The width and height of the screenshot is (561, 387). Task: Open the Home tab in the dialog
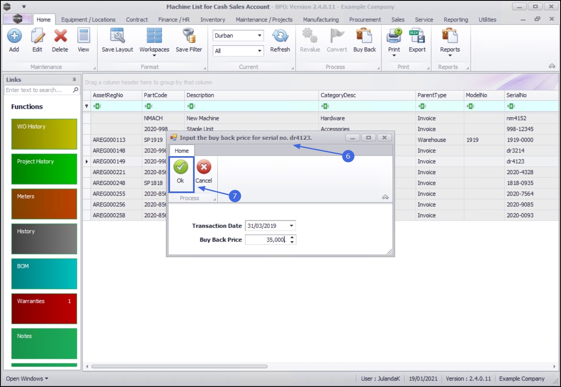tap(182, 151)
